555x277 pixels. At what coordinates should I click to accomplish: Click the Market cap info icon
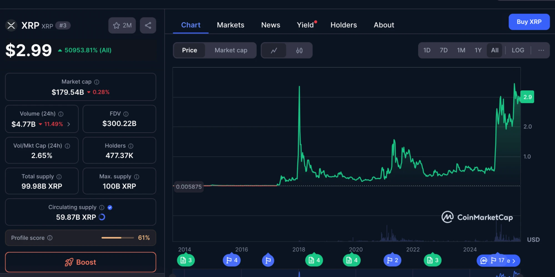[x=97, y=82]
